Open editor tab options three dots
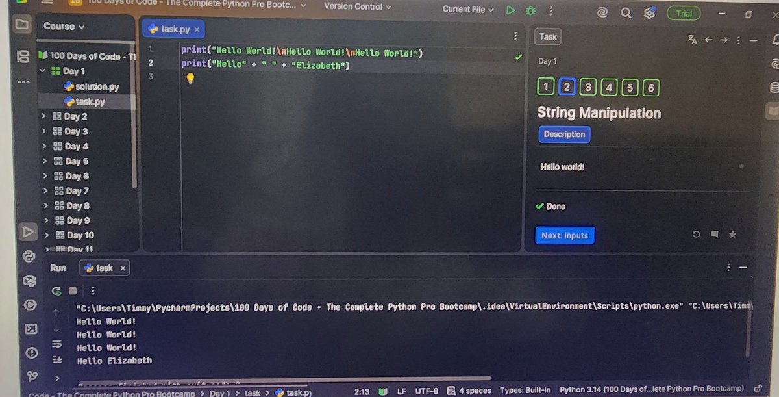Image resolution: width=779 pixels, height=397 pixels. click(515, 36)
